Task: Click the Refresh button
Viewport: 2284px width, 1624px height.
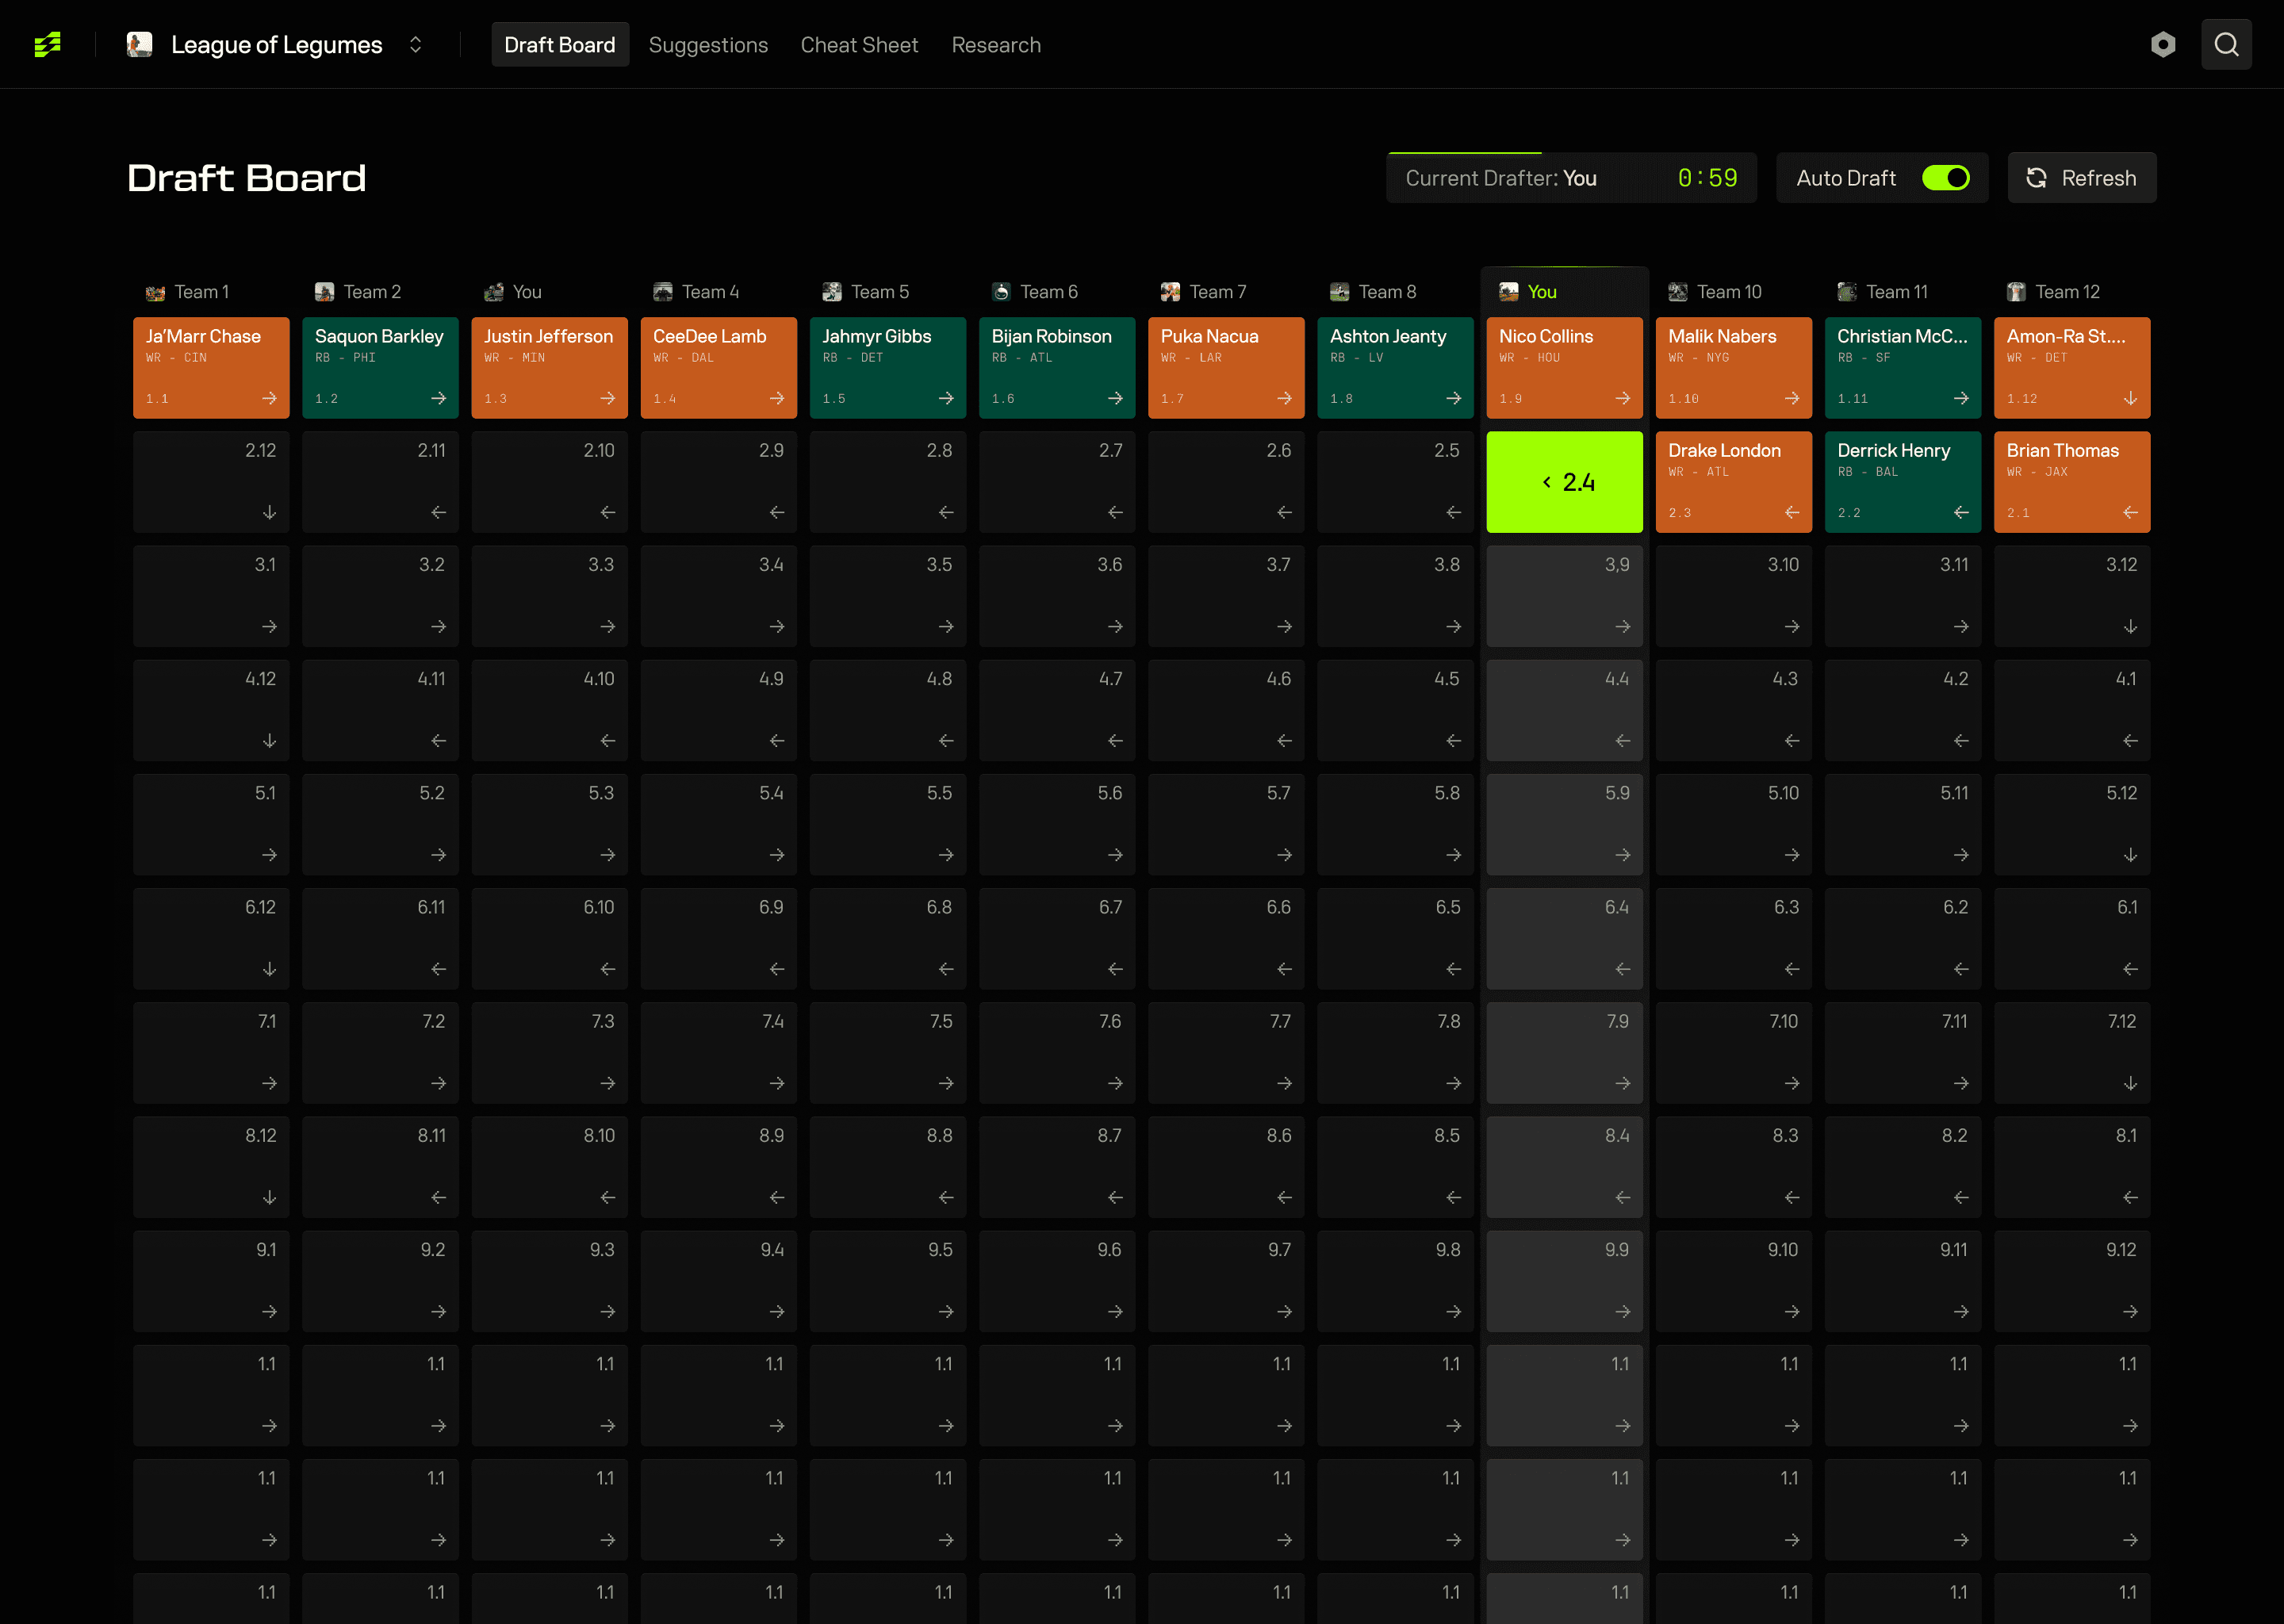Action: point(2081,177)
